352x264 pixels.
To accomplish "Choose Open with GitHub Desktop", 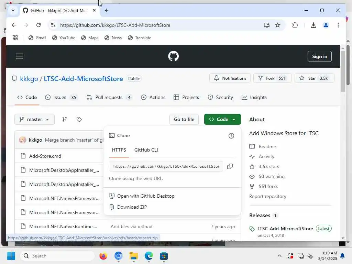I will point(146,196).
